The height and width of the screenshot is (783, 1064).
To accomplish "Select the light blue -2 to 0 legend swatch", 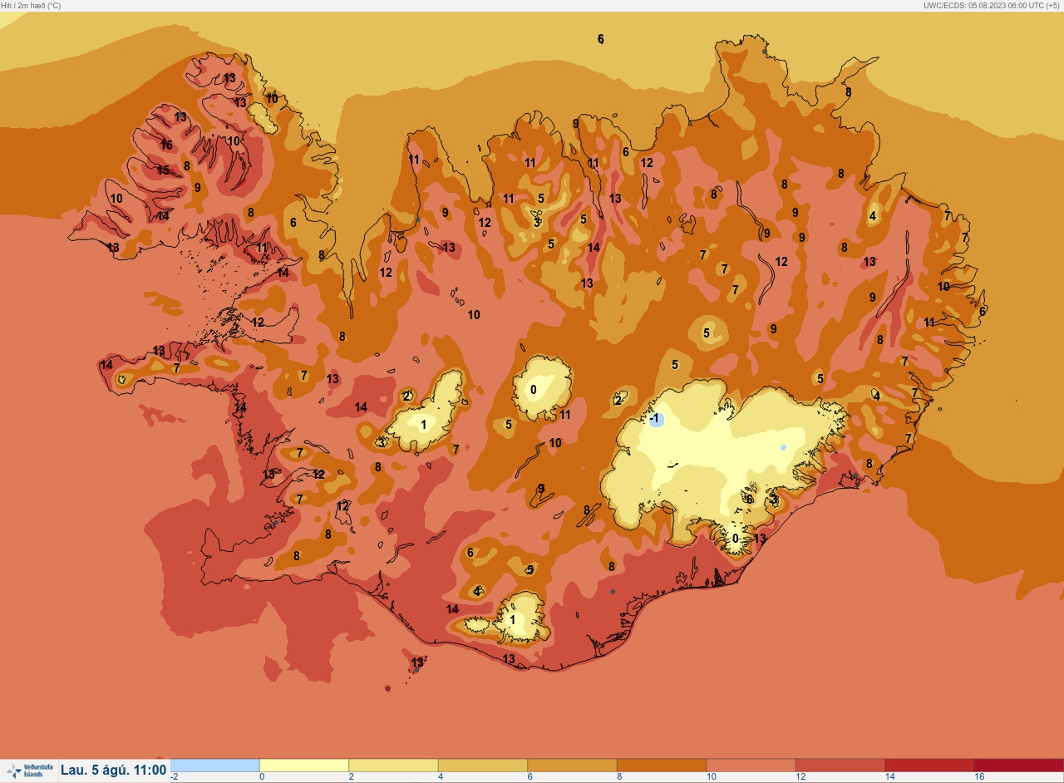I will 214,765.
